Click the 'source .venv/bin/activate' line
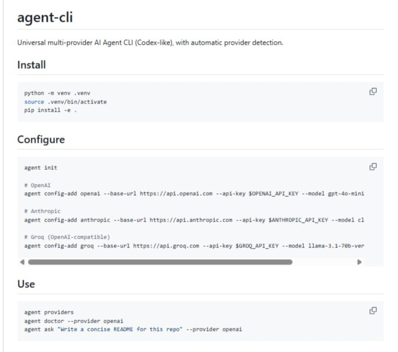 (65, 102)
